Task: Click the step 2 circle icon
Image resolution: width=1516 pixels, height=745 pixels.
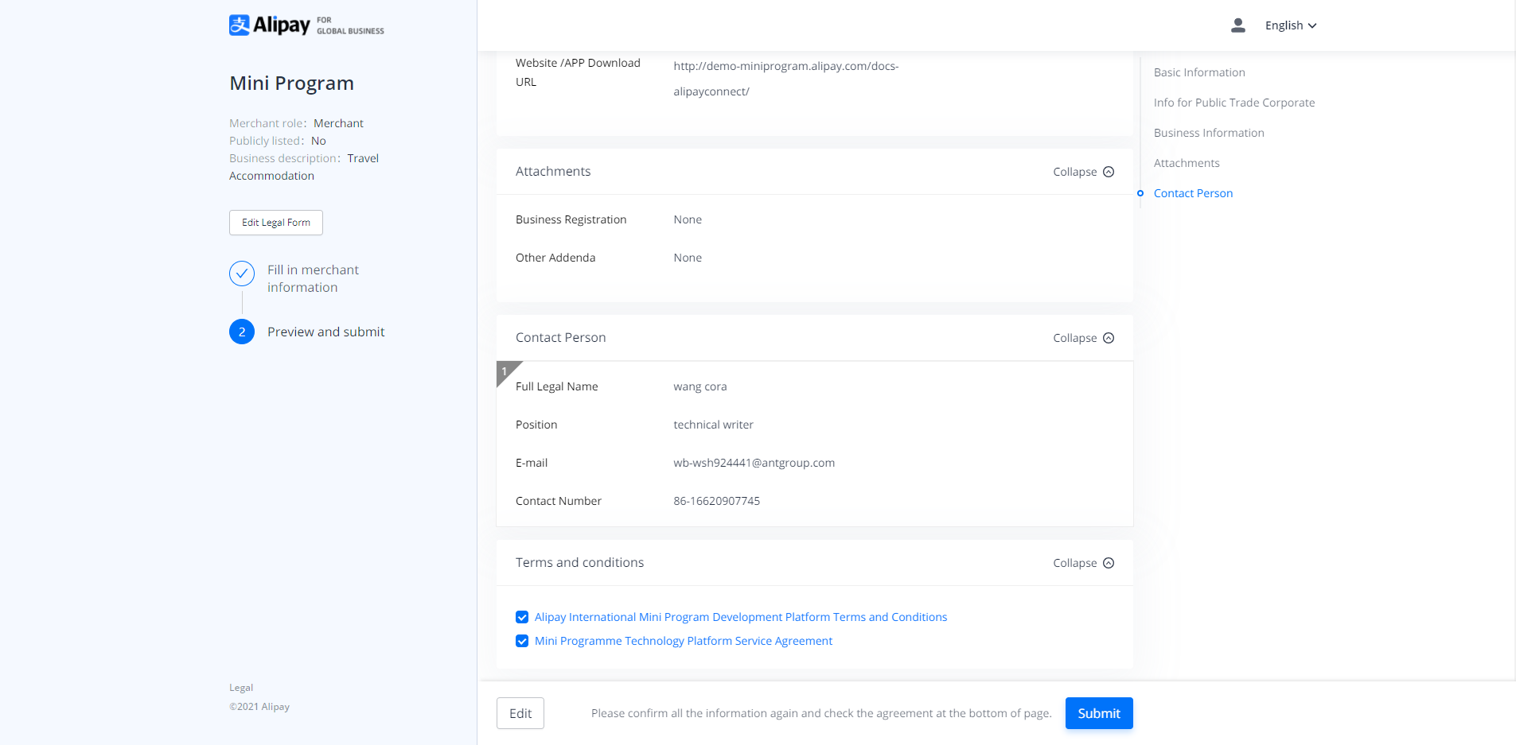Action: point(242,332)
